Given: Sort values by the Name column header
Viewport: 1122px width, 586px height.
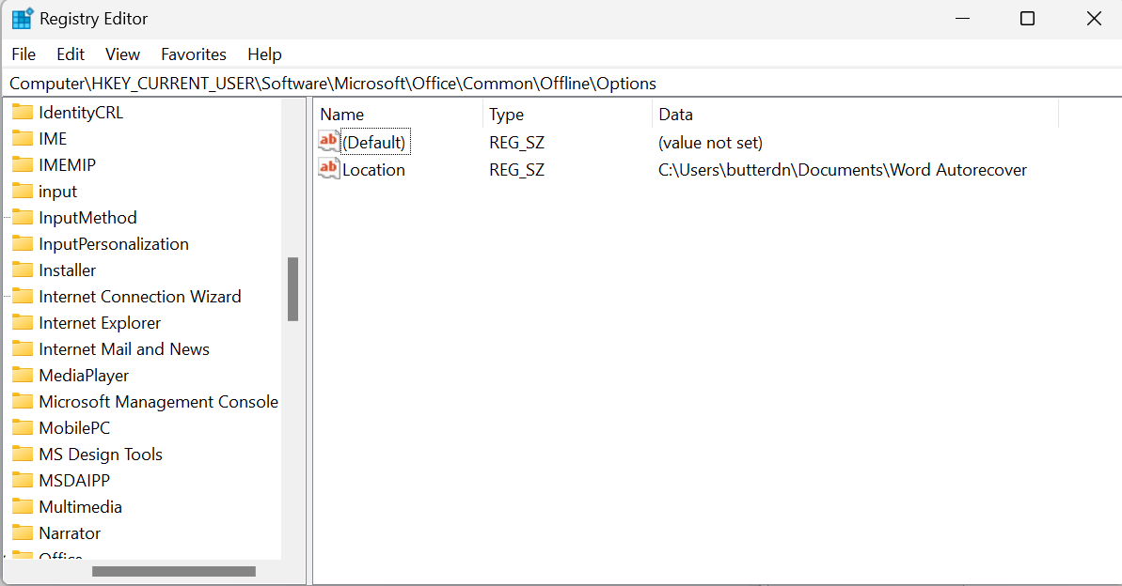Looking at the screenshot, I should (398, 115).
